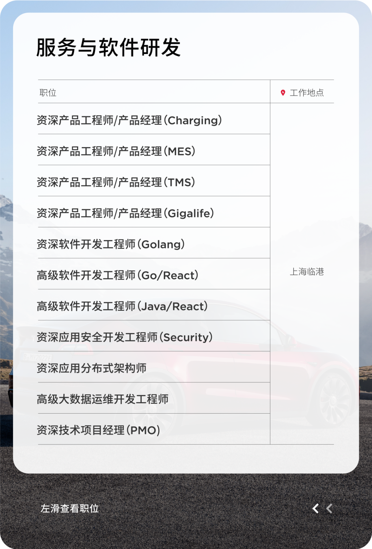Select the MES product manager role
The width and height of the screenshot is (372, 549).
(x=116, y=151)
